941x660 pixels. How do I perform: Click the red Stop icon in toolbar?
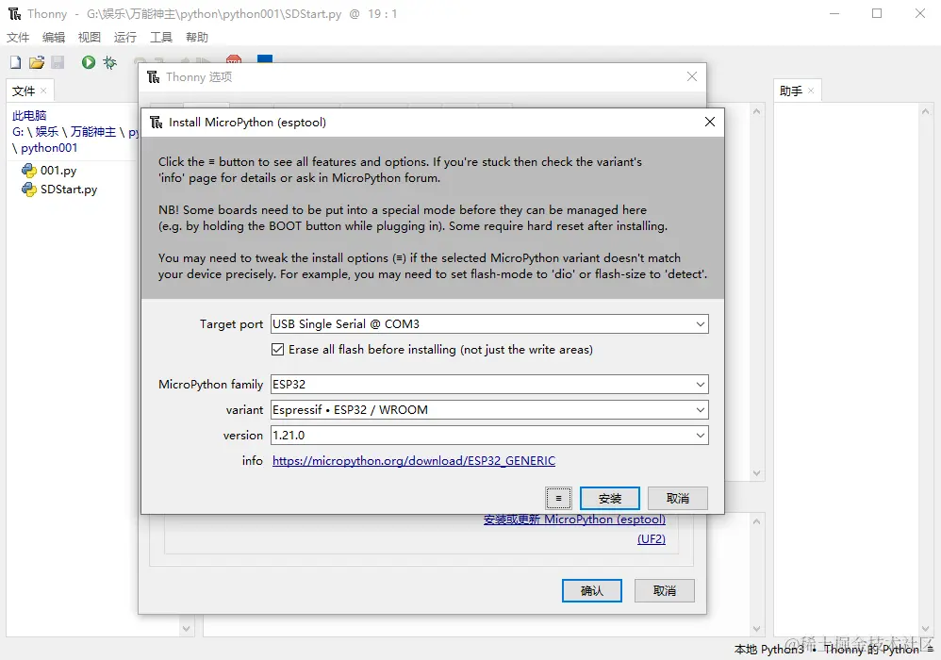tap(234, 58)
